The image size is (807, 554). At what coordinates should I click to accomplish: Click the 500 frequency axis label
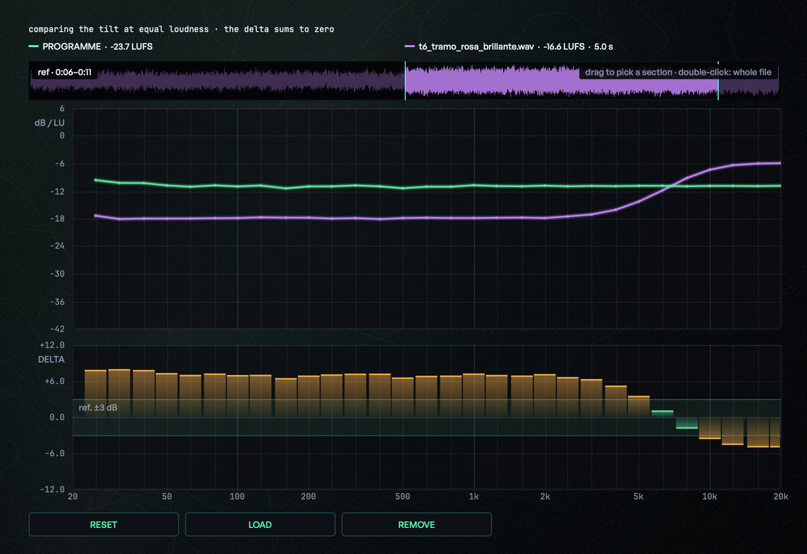[x=402, y=496]
